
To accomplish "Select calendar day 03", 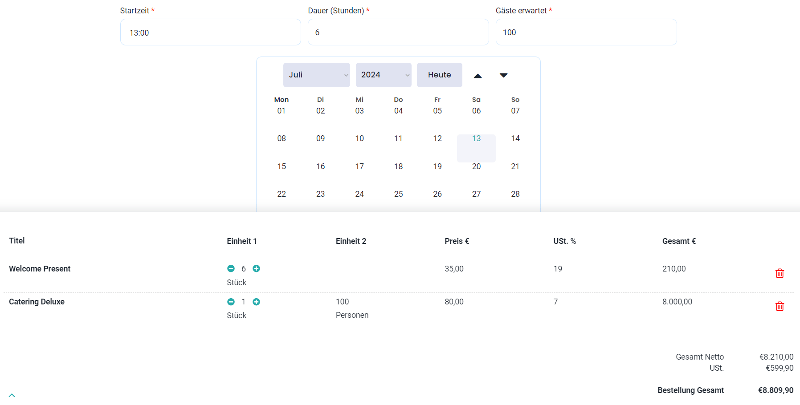I will coord(359,110).
